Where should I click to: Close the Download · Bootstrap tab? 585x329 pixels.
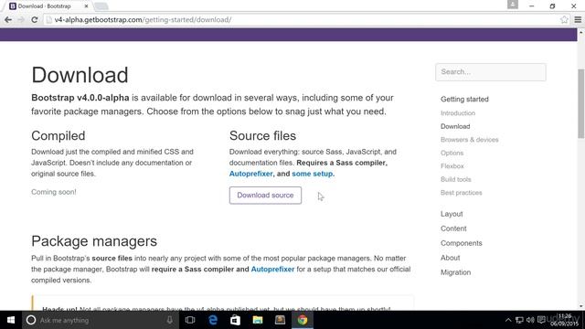86,6
